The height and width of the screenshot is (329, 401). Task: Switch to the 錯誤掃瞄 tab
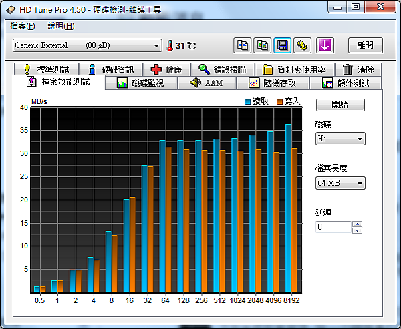point(223,69)
